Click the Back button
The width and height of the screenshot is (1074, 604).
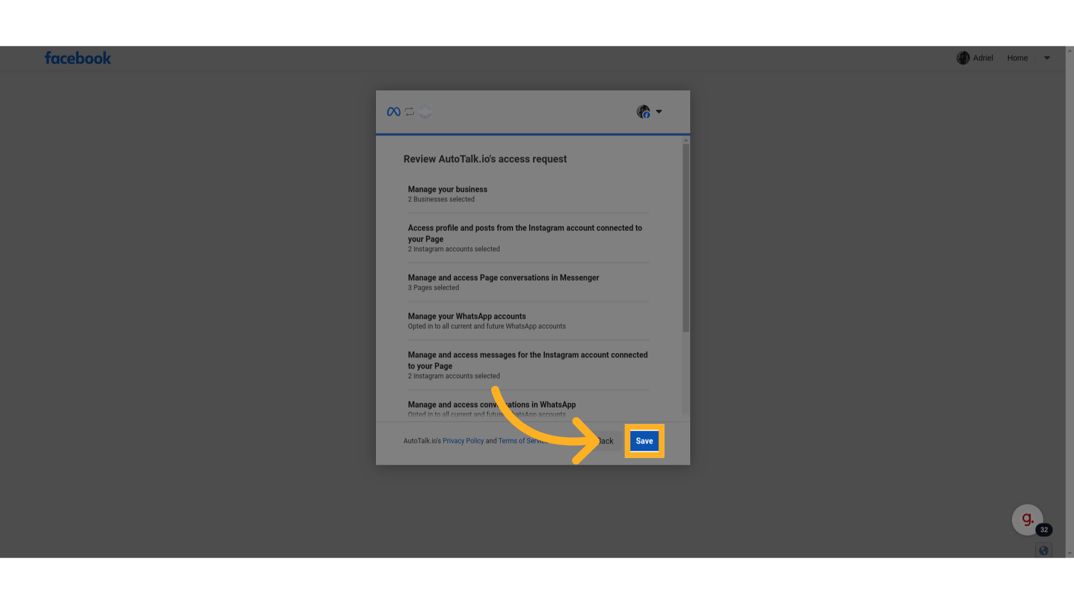click(x=605, y=441)
